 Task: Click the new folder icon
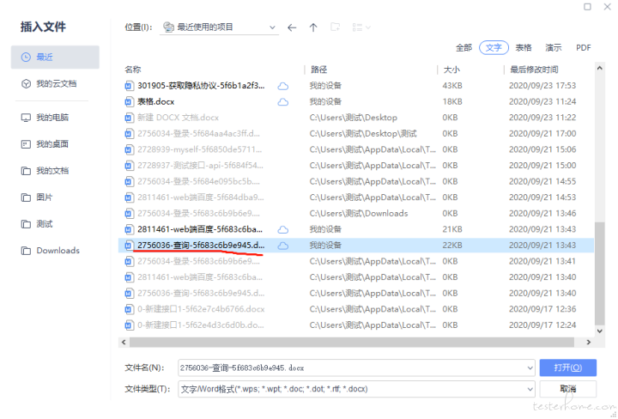(336, 27)
